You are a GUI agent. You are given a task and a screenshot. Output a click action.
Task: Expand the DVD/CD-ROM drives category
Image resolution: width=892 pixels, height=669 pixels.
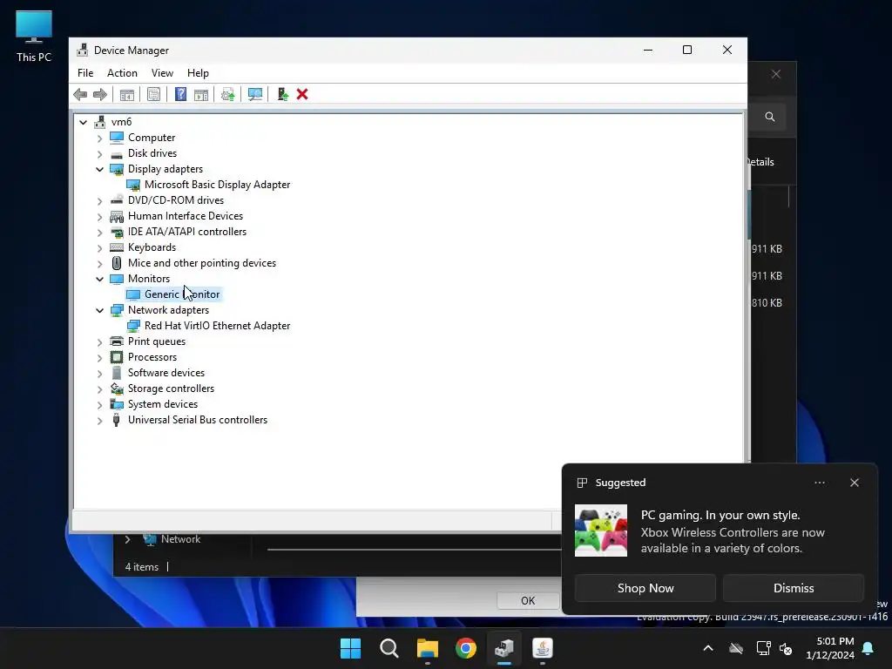100,201
